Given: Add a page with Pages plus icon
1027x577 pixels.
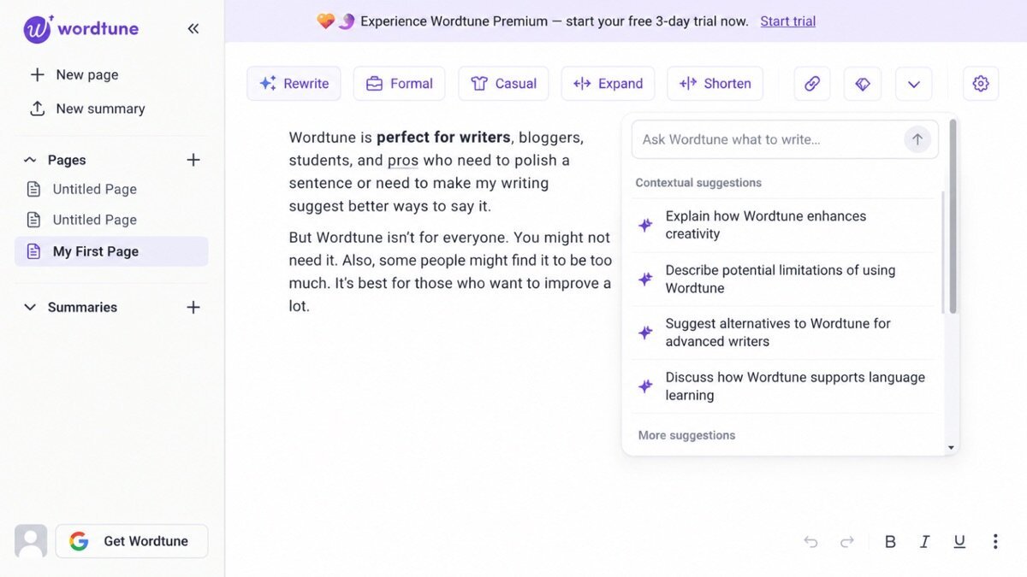Looking at the screenshot, I should (x=193, y=160).
